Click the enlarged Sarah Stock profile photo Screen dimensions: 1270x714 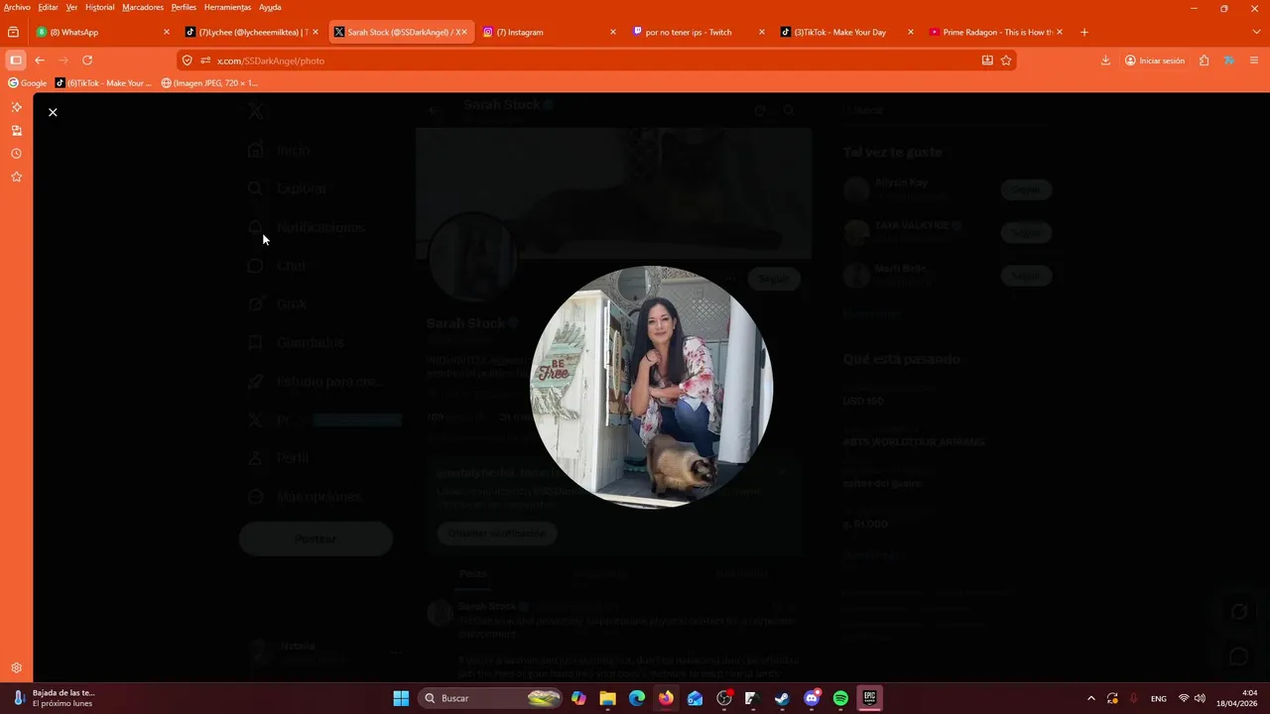(651, 387)
